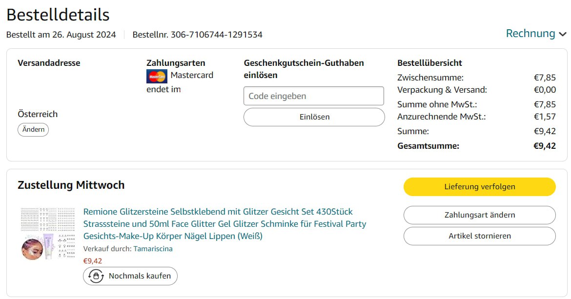
Task: Click the red item price €9,42
Action: (x=93, y=261)
